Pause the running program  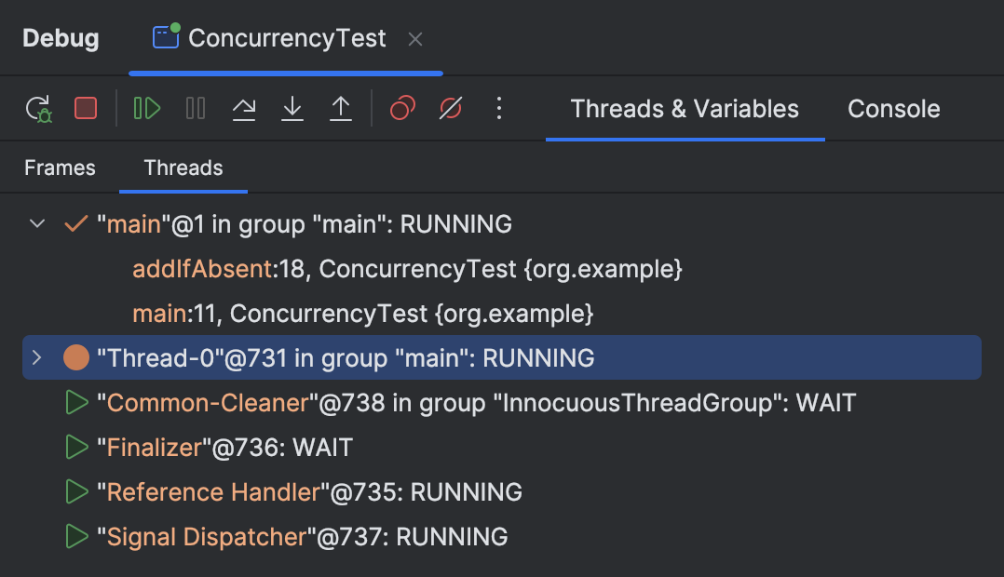point(196,109)
